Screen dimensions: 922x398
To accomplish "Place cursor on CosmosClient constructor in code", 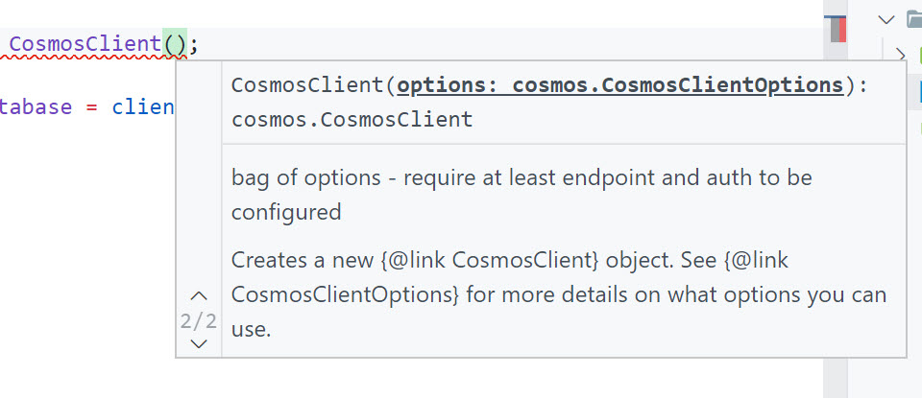I will [85, 43].
